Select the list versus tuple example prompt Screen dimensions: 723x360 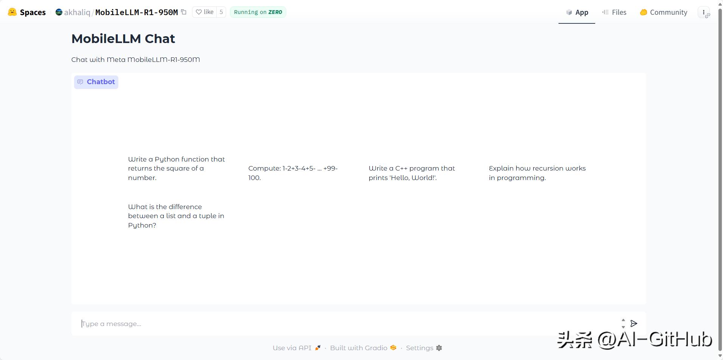click(176, 216)
